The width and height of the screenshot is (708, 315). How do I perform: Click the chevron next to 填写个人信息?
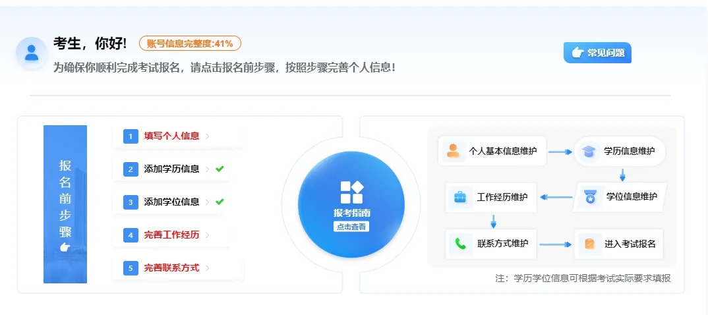(x=207, y=136)
